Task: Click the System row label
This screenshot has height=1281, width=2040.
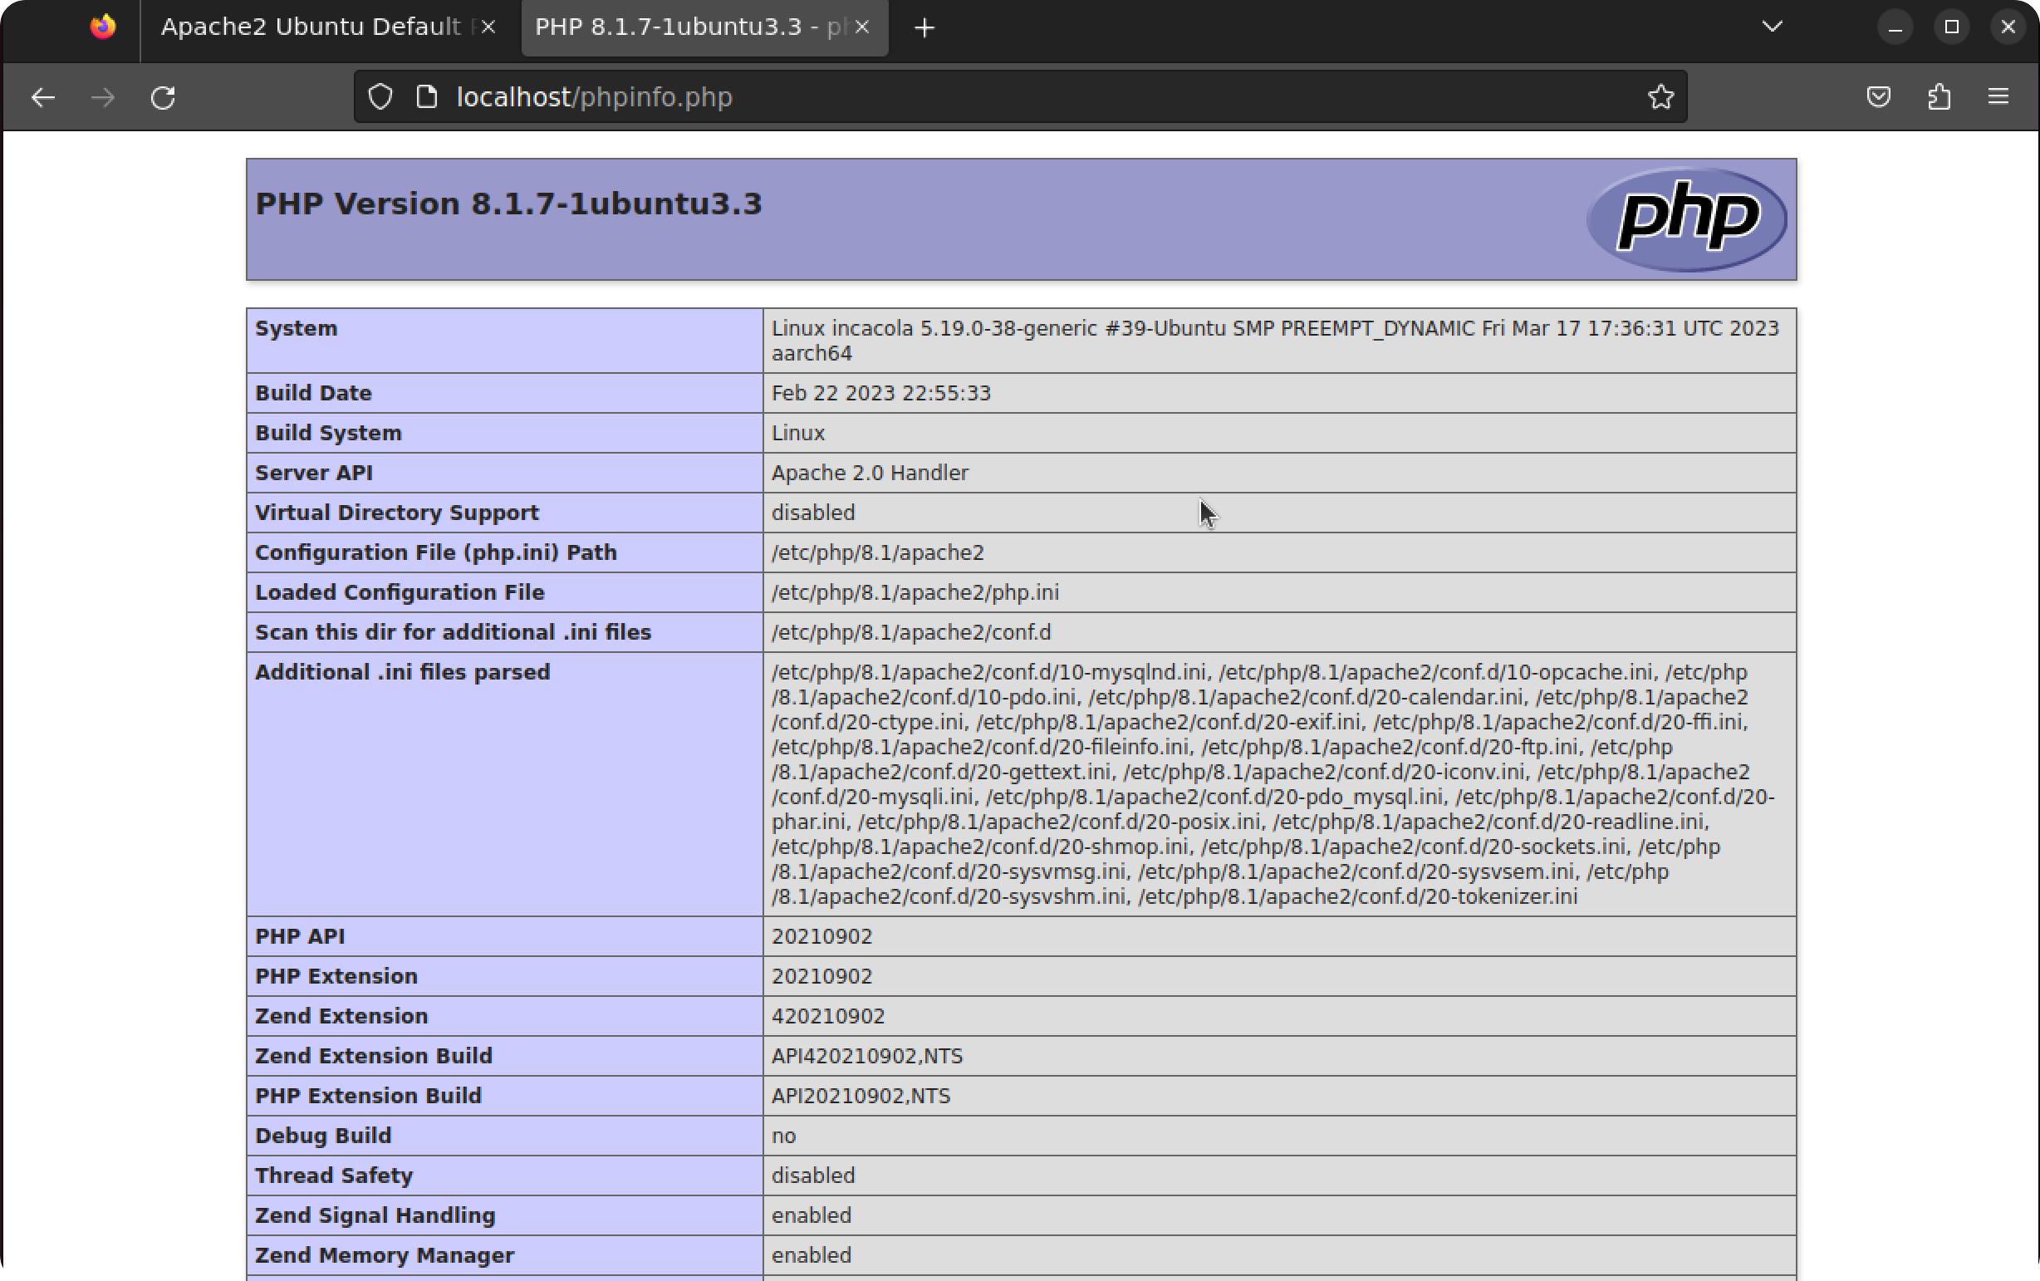Action: click(x=297, y=329)
